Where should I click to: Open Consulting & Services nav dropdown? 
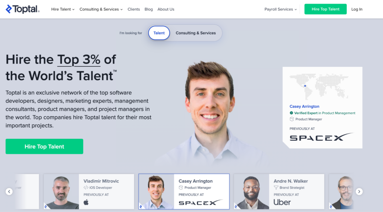tap(101, 9)
